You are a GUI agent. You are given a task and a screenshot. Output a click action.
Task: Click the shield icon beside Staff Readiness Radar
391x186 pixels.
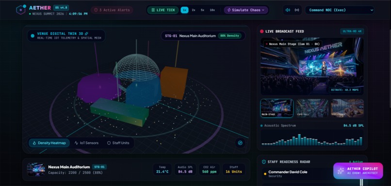[x=263, y=162]
